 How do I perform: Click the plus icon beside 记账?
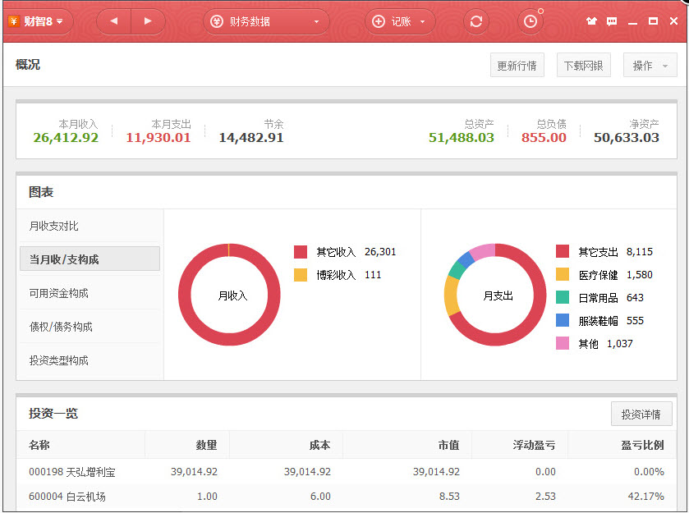click(379, 21)
